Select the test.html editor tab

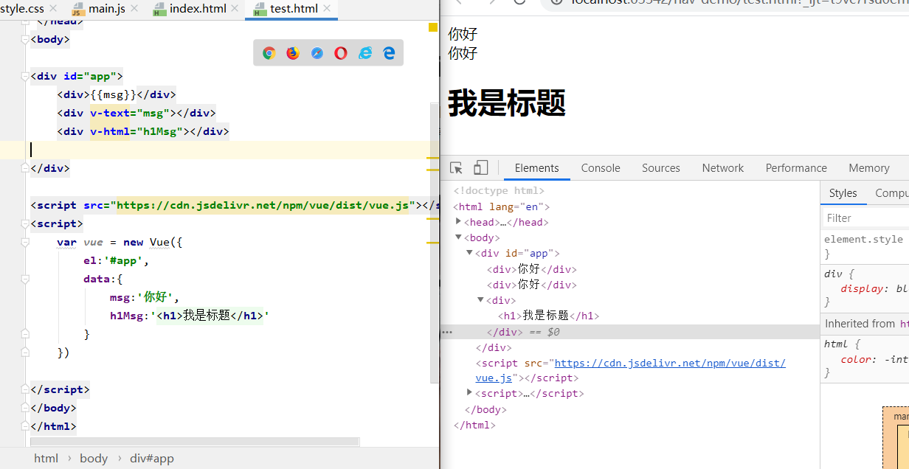(293, 9)
